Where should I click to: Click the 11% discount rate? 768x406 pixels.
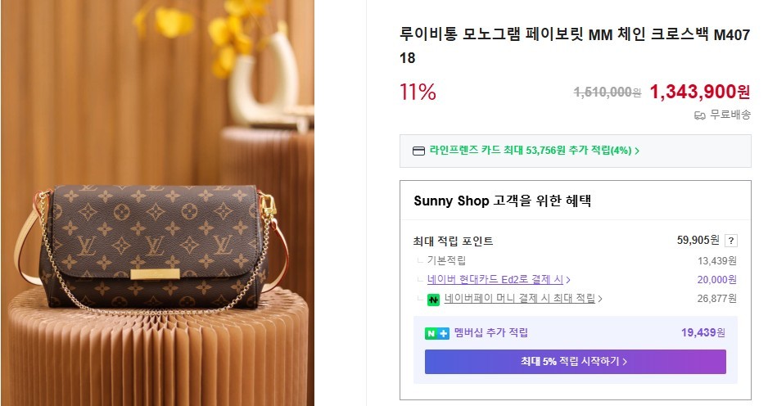point(418,92)
